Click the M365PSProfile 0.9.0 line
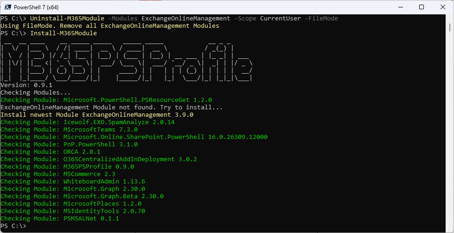The height and width of the screenshot is (233, 454). pos(67,167)
